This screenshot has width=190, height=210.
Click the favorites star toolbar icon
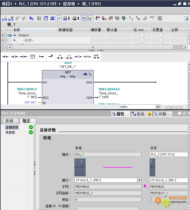(90, 18)
